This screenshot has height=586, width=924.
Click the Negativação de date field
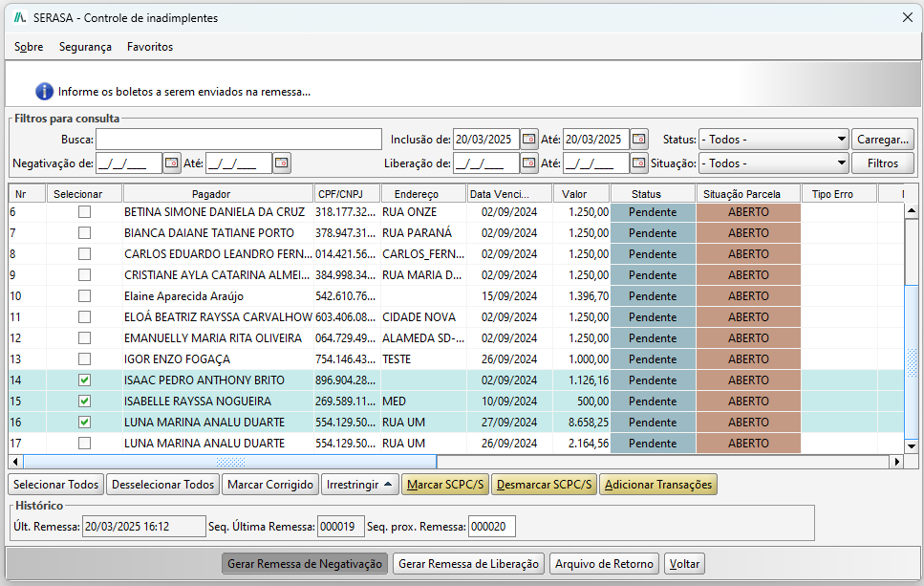coord(129,163)
